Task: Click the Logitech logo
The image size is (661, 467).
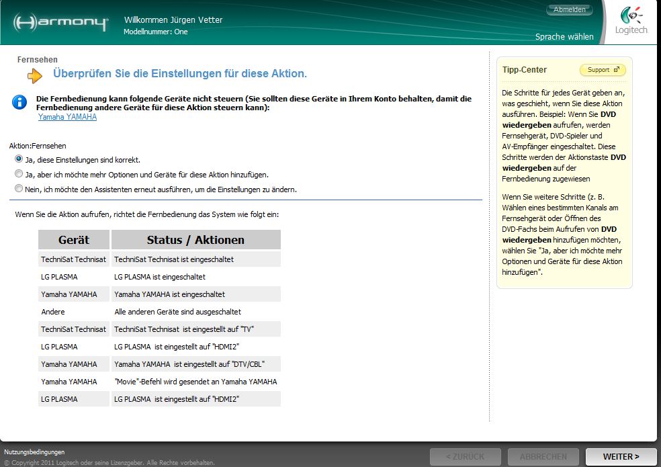Action: pyautogui.click(x=631, y=21)
